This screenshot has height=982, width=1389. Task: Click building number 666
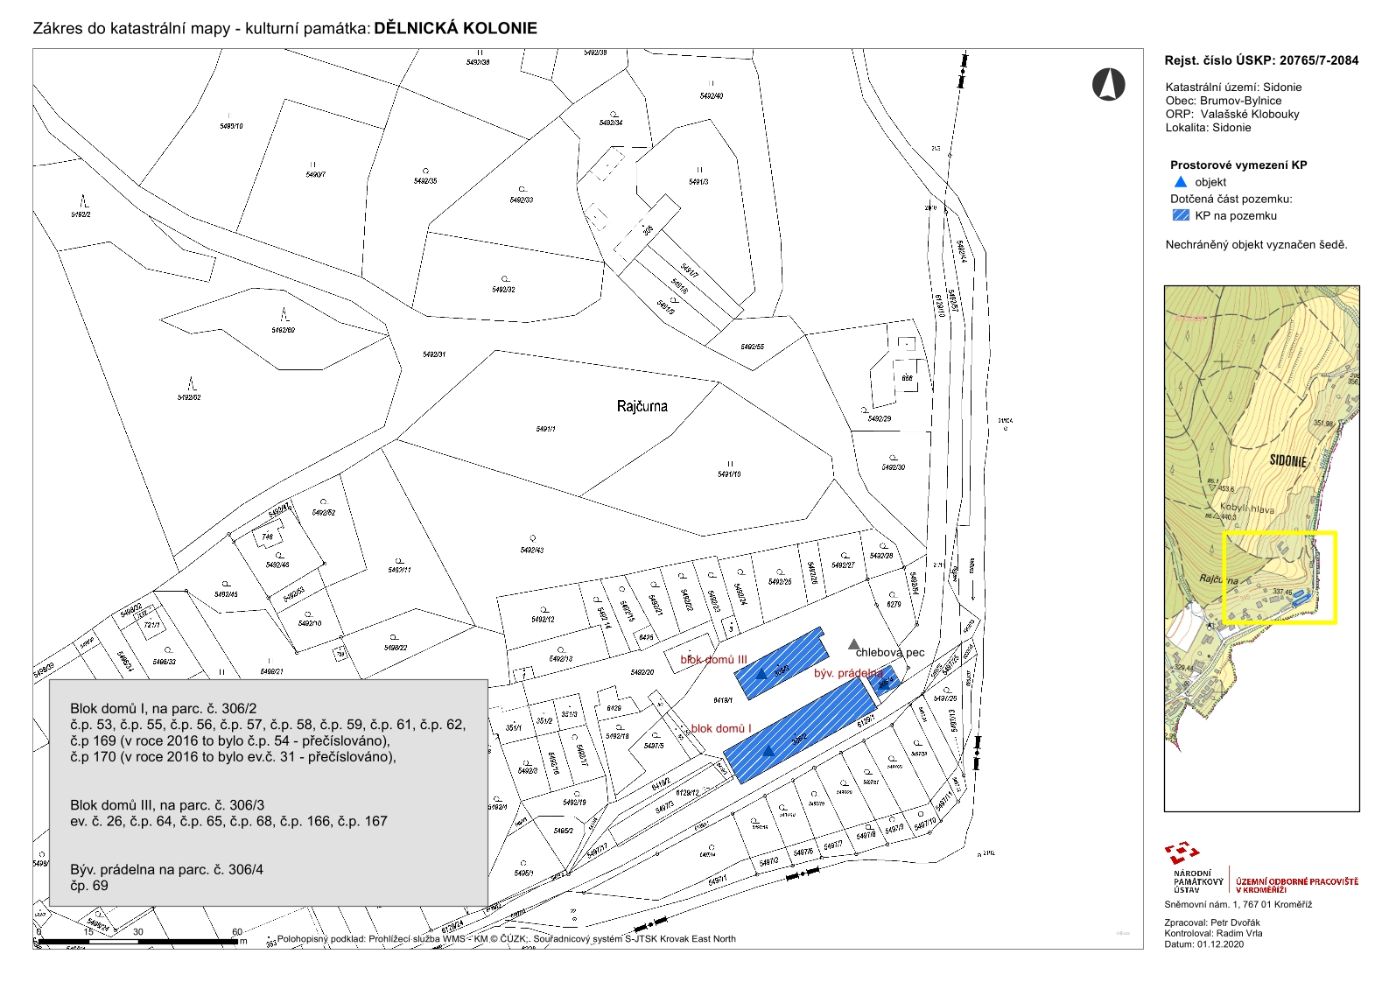coord(908,379)
